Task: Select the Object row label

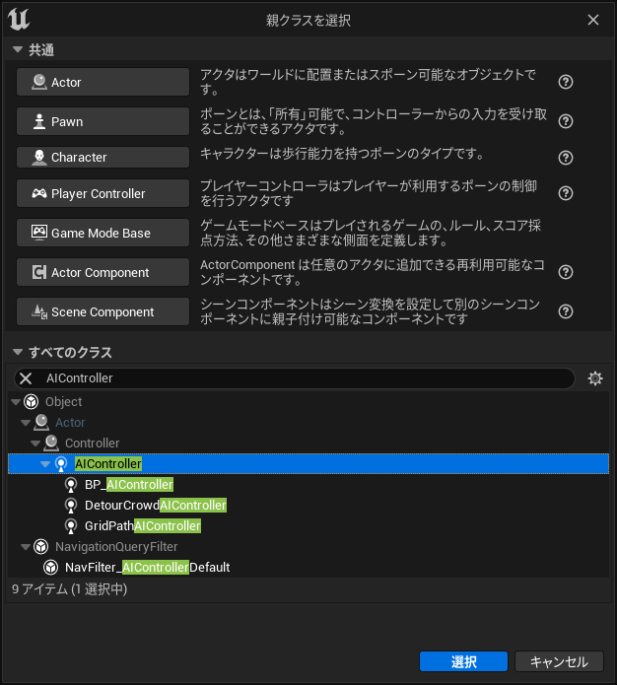Action: click(64, 401)
